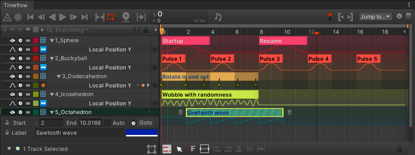Image resolution: width=415 pixels, height=155 pixels.
Task: Toggle the orange loop playback icon
Action: point(110,17)
